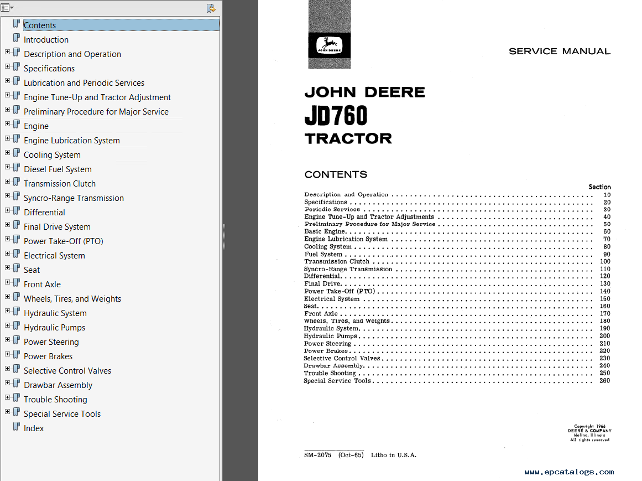Image resolution: width=642 pixels, height=481 pixels.
Task: Expand Lubrication and Periodic Services bookmark
Action: [x=7, y=81]
